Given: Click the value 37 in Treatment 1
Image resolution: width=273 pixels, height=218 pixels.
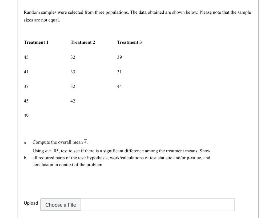Looking at the screenshot, I should (25, 86).
